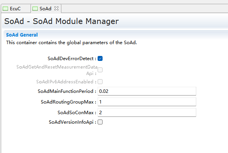Disable the SoAdDevErrorDetect checkbox
Viewport: 228px width, 153px height.
pos(100,59)
